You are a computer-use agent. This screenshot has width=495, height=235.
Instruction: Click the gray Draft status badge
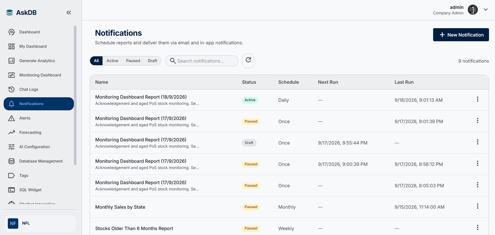point(249,143)
